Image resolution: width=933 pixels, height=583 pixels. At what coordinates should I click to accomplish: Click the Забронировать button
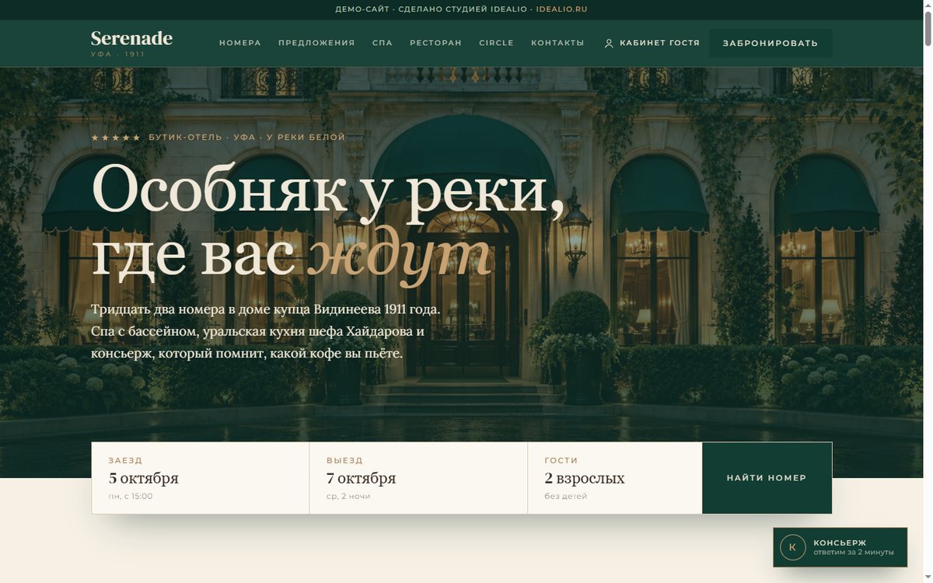(x=771, y=44)
